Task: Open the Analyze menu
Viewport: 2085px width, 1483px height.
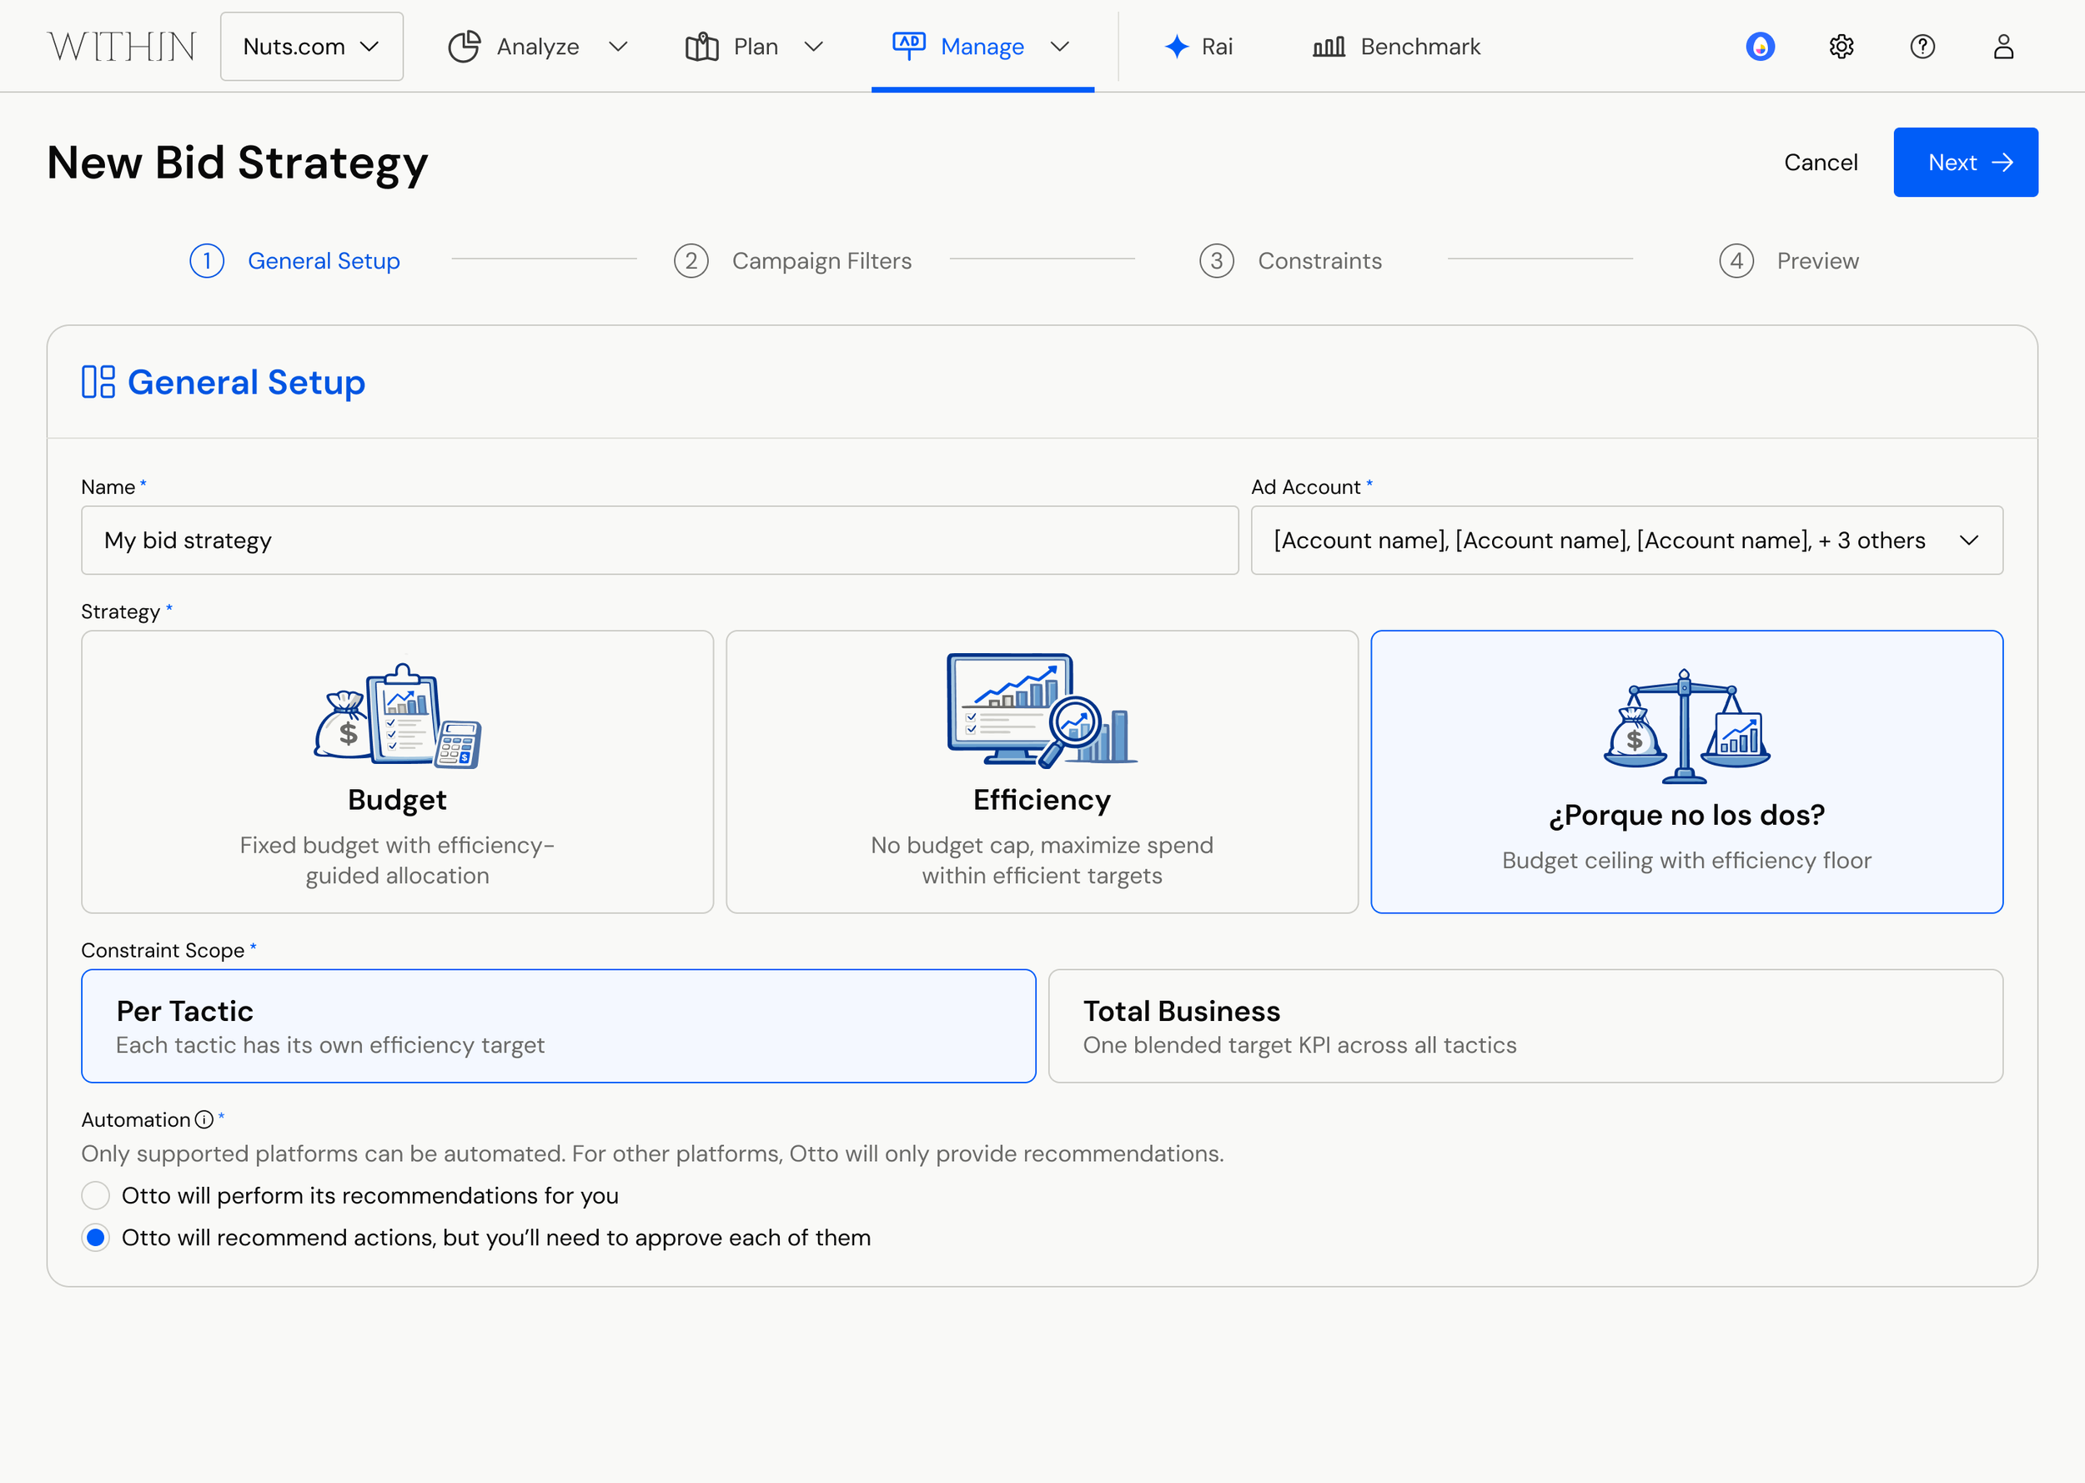Action: tap(538, 47)
